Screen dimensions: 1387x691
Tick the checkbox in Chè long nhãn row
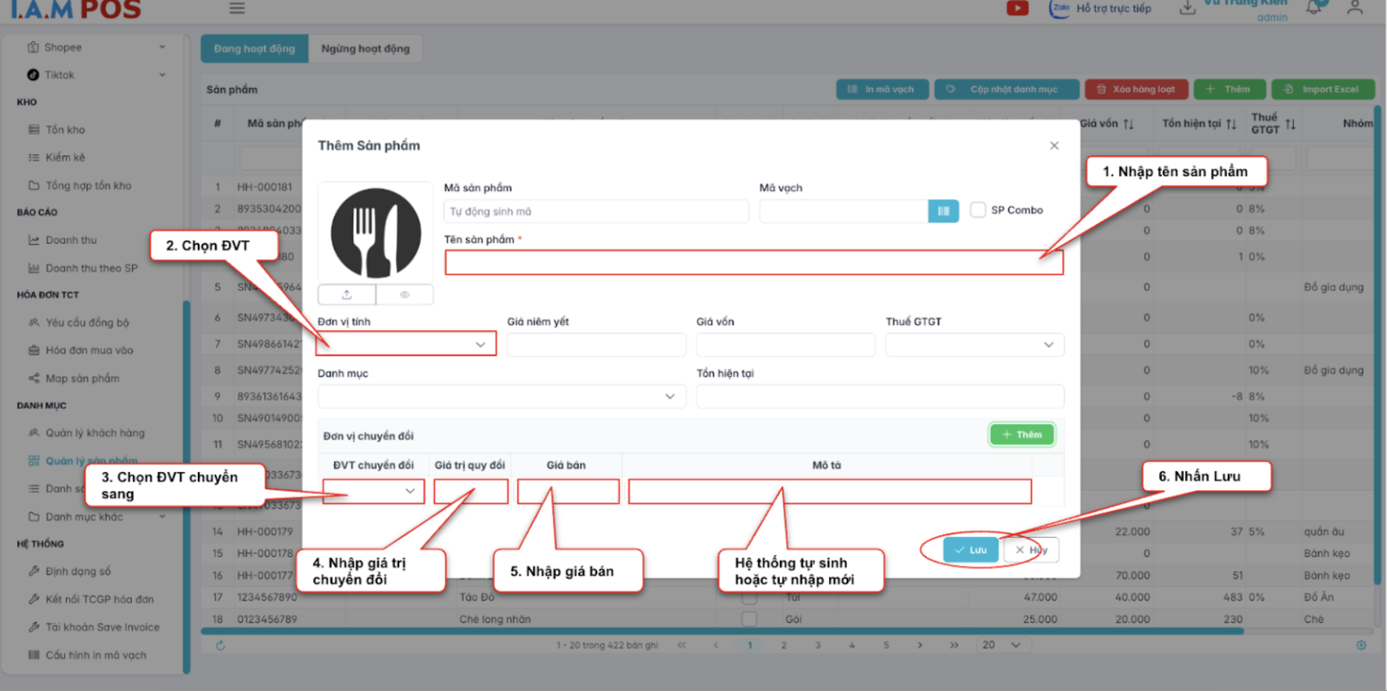tap(749, 619)
